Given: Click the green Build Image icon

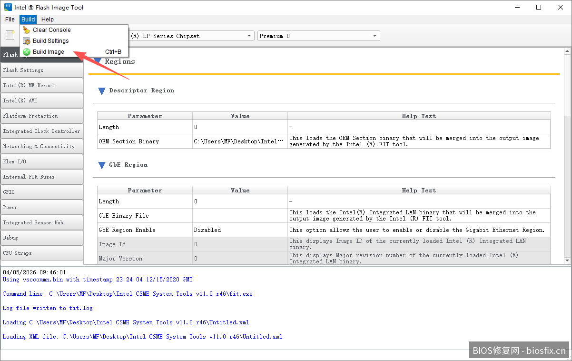Looking at the screenshot, I should click(x=27, y=52).
